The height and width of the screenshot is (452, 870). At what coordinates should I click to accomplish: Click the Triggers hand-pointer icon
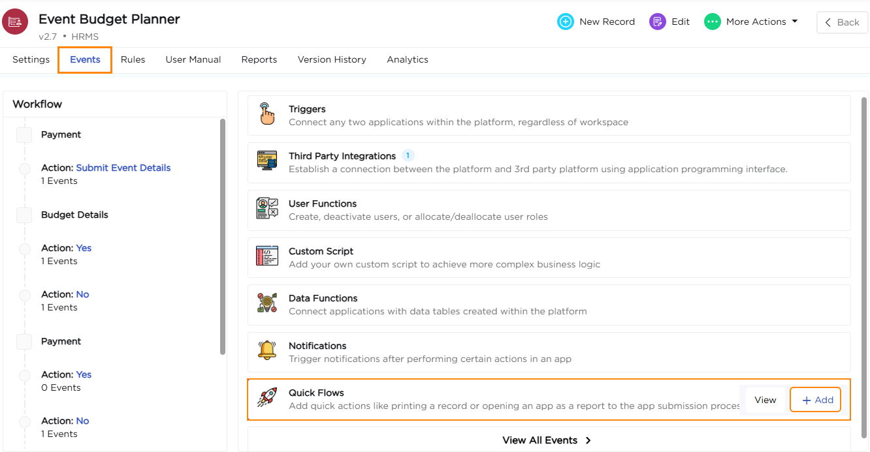tap(266, 113)
